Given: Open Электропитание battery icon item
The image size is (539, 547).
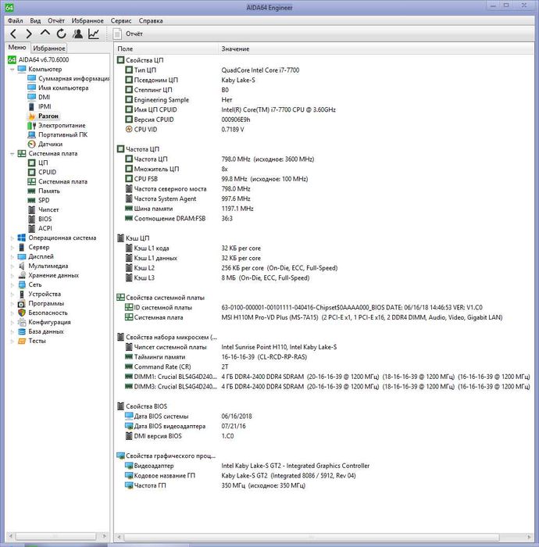Looking at the screenshot, I should coord(32,125).
